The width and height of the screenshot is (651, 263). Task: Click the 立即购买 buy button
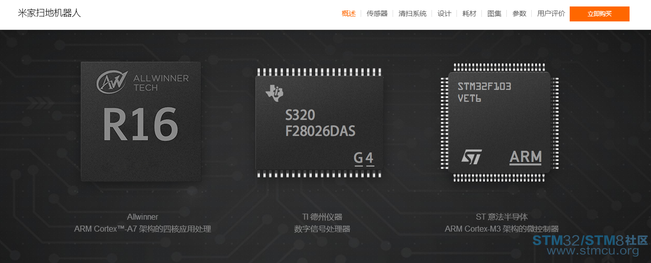[600, 14]
